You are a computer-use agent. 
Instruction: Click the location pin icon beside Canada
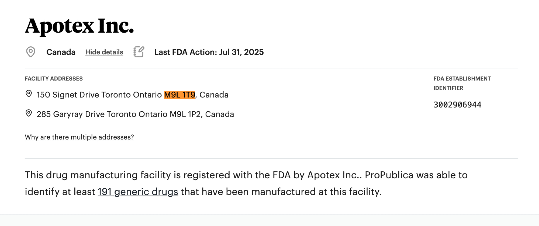pyautogui.click(x=31, y=52)
